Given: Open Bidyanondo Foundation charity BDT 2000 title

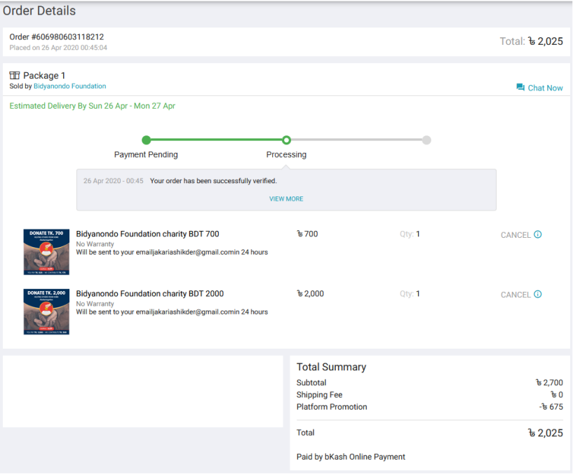Looking at the screenshot, I should pos(150,294).
